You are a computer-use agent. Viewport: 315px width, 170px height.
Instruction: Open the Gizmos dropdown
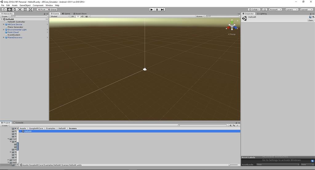(x=200, y=17)
